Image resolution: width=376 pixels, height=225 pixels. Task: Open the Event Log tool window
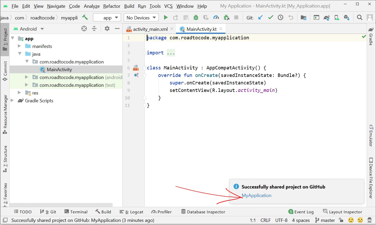(301, 212)
